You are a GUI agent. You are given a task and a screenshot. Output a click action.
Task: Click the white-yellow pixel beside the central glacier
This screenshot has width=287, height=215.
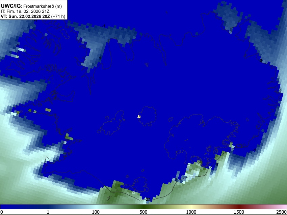(139, 117)
